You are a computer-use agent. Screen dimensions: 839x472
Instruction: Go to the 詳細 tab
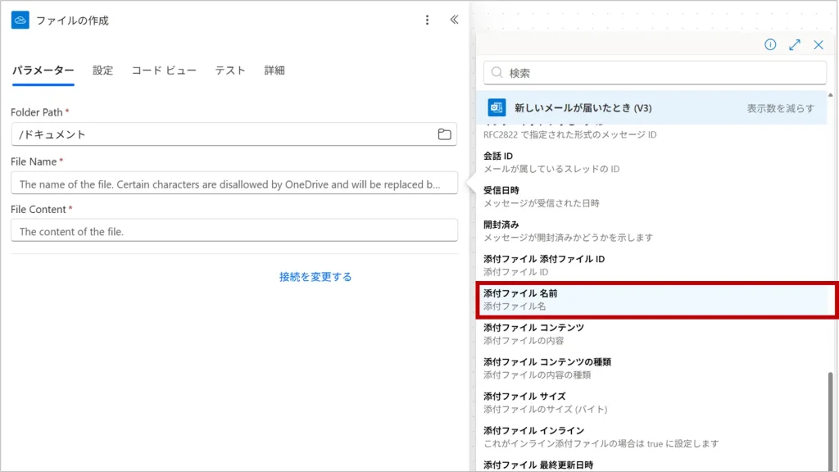coord(274,70)
